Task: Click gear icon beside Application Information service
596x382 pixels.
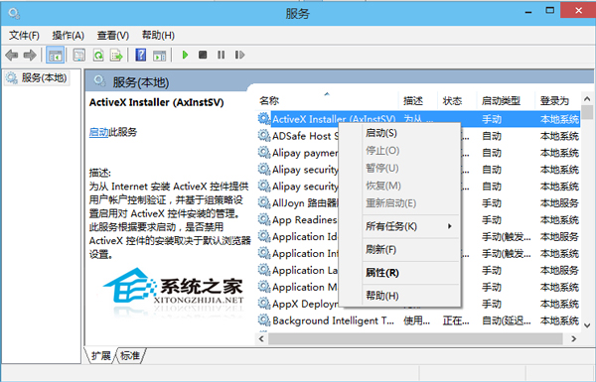Action: point(264,253)
